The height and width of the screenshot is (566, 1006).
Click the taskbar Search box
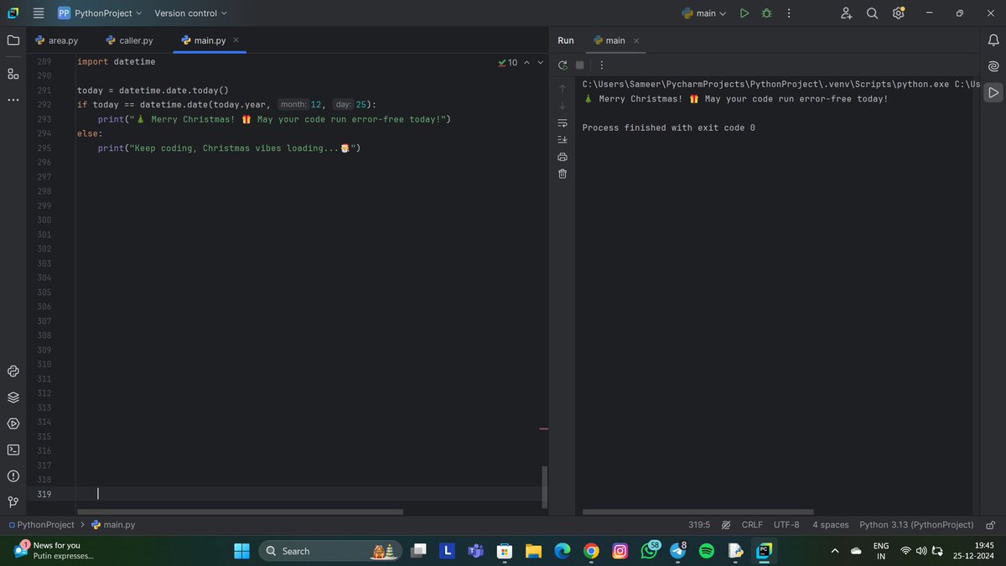pos(330,551)
